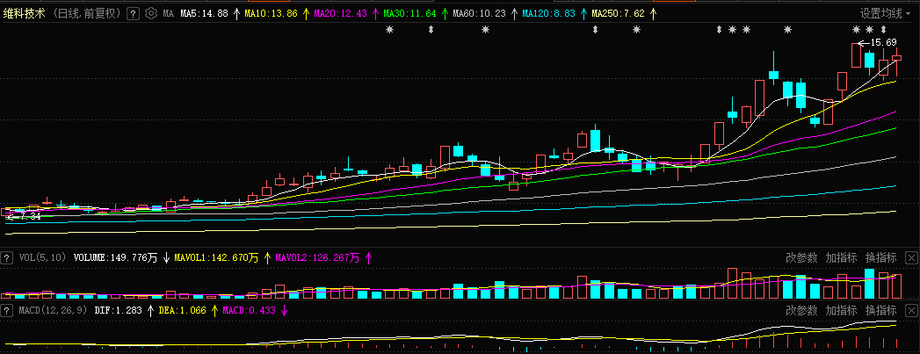Open help icon next to 日线 前复权 label

[x=134, y=13]
